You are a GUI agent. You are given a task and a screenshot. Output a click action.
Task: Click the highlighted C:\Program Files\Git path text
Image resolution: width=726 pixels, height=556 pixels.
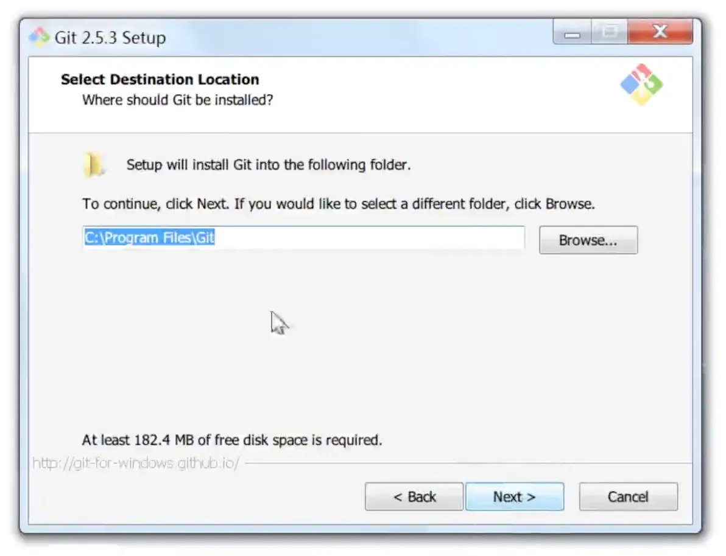149,238
